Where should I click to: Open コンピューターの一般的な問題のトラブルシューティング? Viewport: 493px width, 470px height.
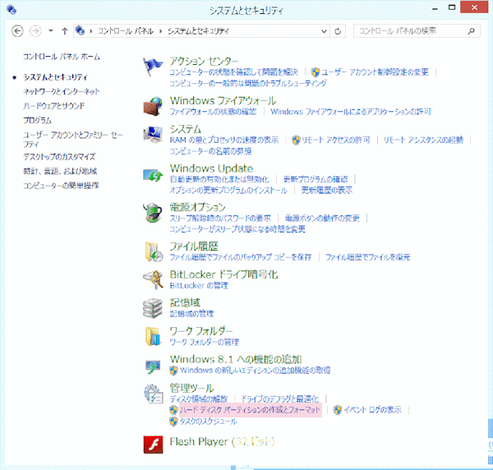coord(248,83)
